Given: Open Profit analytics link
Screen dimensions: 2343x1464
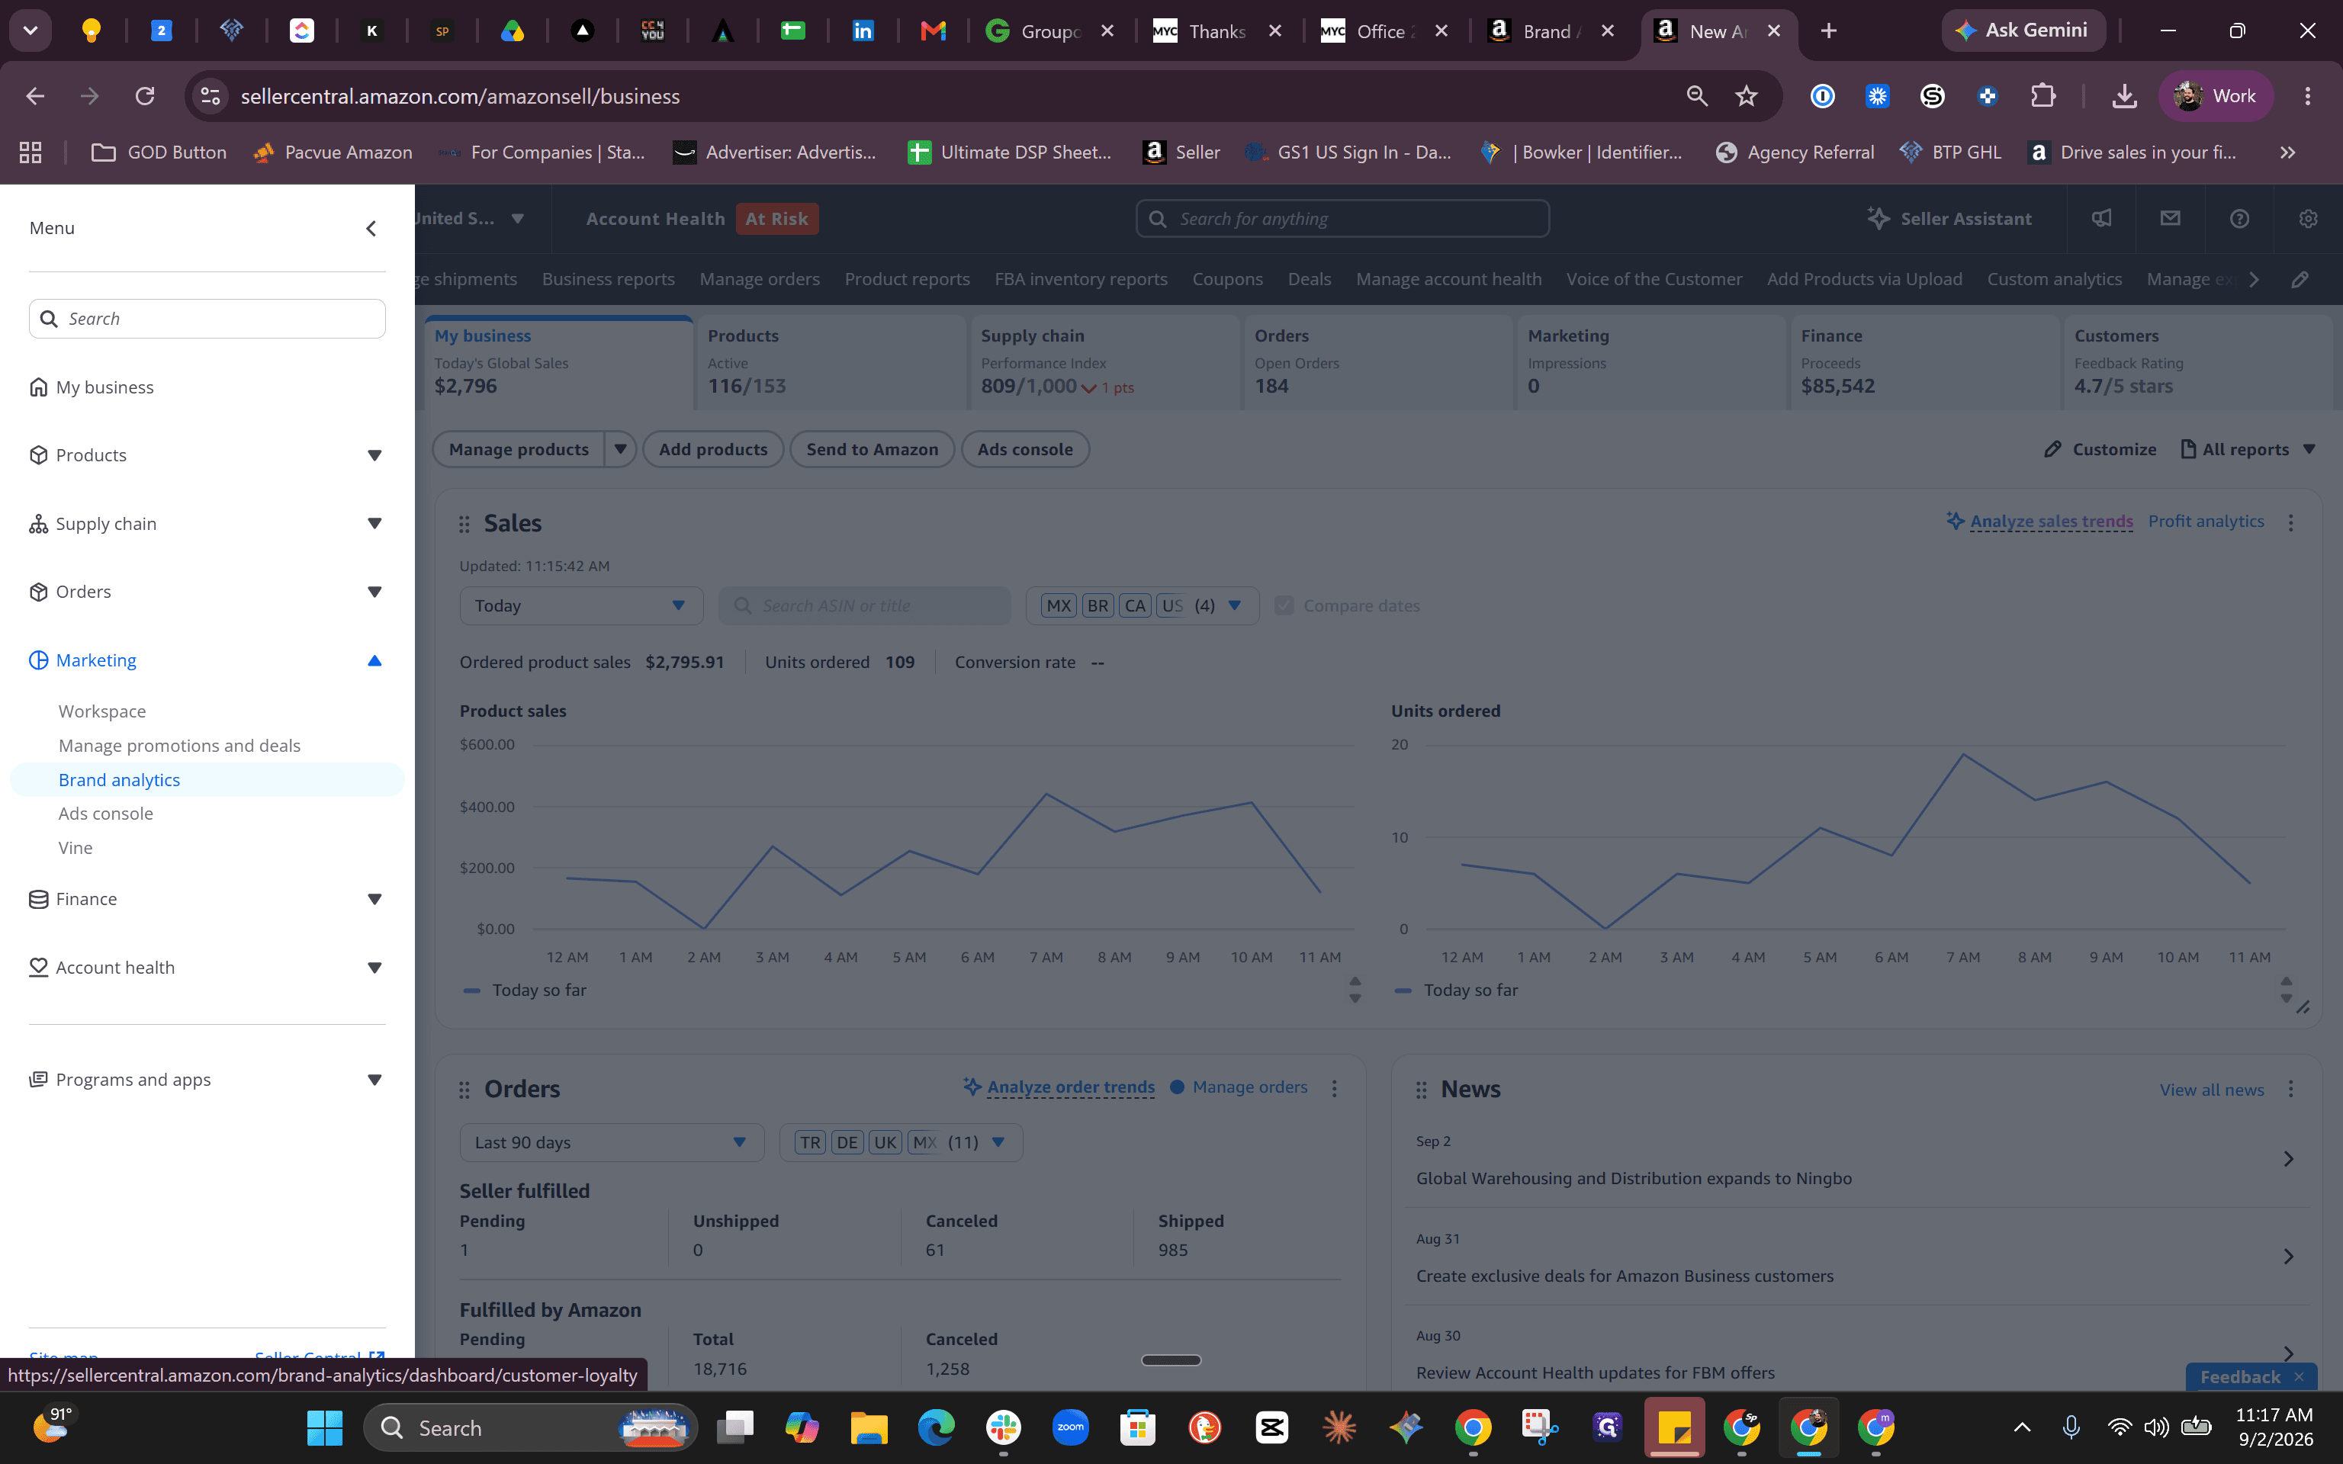Looking at the screenshot, I should 2206,521.
